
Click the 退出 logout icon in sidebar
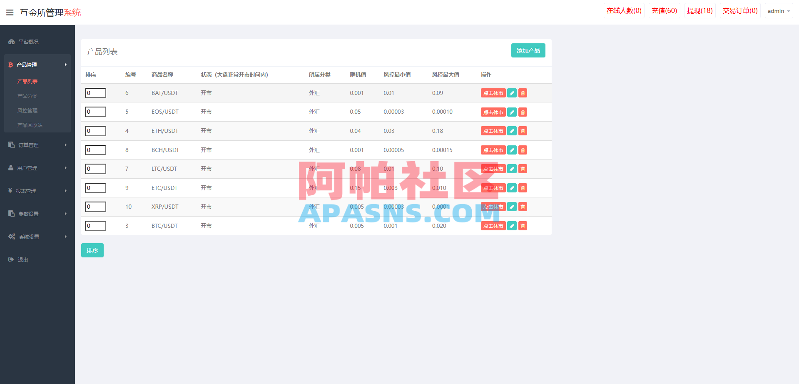pos(11,259)
